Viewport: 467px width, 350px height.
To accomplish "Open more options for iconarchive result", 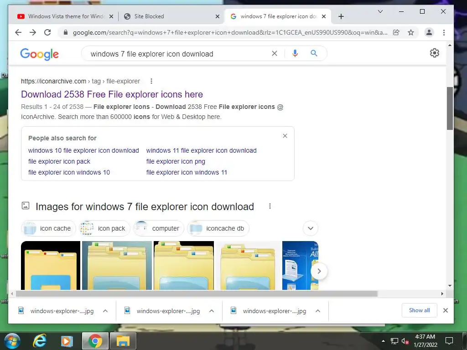I will 151,81.
